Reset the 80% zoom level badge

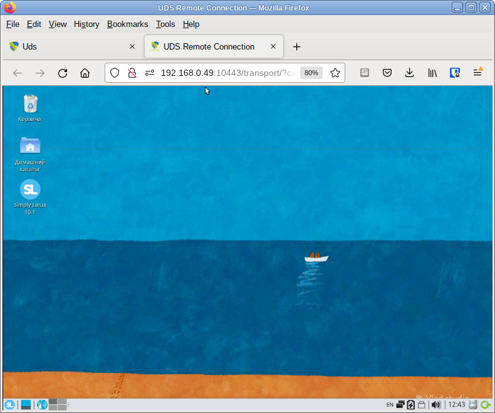click(x=311, y=73)
